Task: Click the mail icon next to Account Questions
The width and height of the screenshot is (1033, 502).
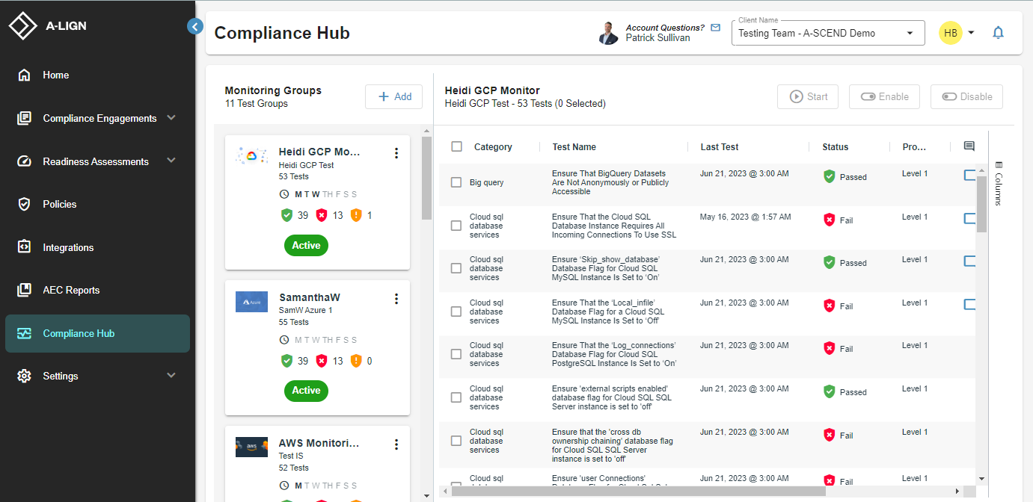Action: coord(716,28)
